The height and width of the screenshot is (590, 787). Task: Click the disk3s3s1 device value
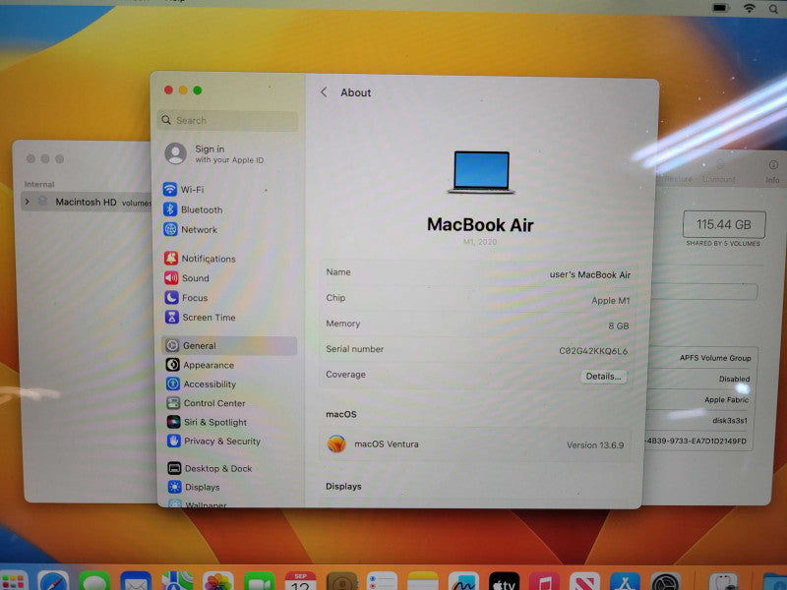[x=730, y=421]
